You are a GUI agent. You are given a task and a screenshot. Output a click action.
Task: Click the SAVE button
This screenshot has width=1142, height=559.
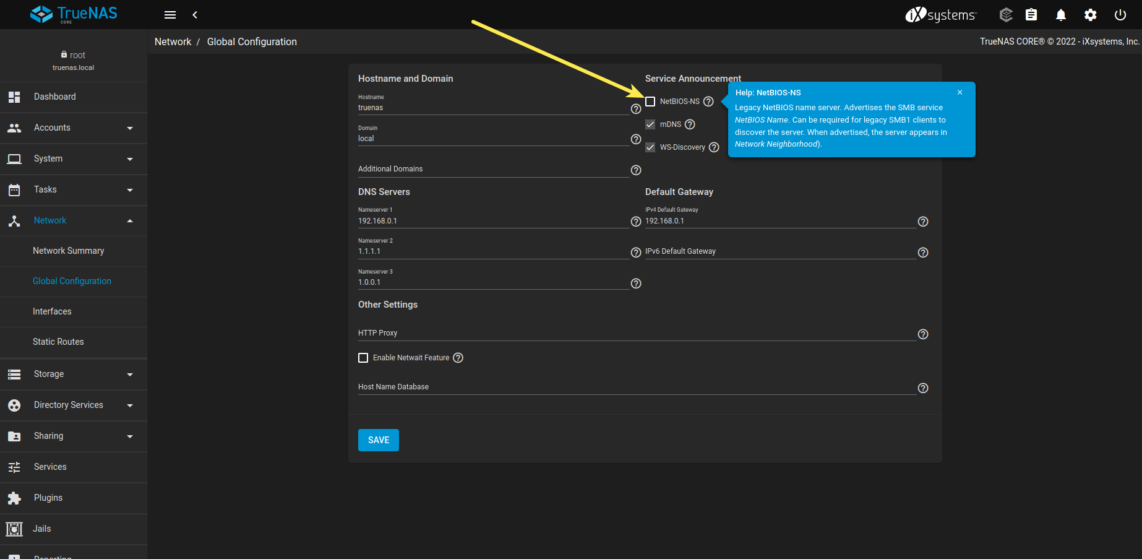pyautogui.click(x=379, y=440)
